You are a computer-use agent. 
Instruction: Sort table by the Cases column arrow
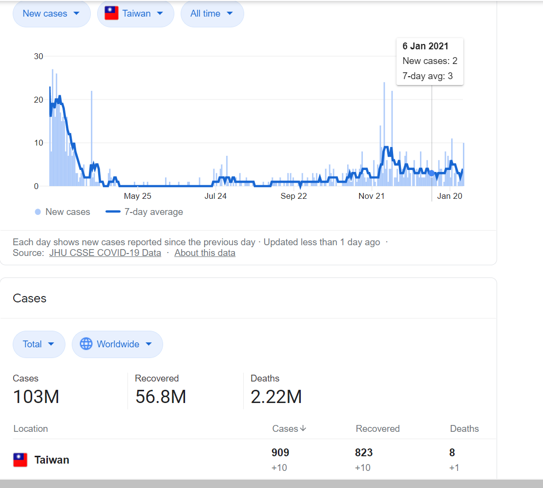pyautogui.click(x=303, y=428)
